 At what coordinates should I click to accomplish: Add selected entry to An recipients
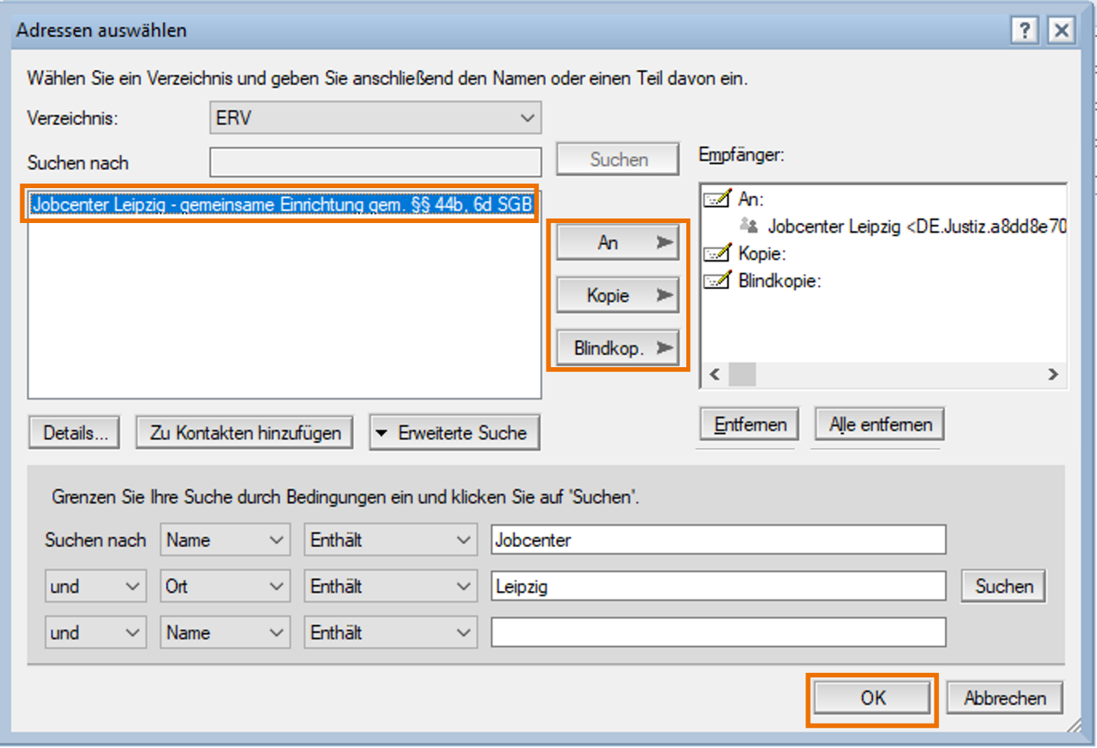coord(617,243)
